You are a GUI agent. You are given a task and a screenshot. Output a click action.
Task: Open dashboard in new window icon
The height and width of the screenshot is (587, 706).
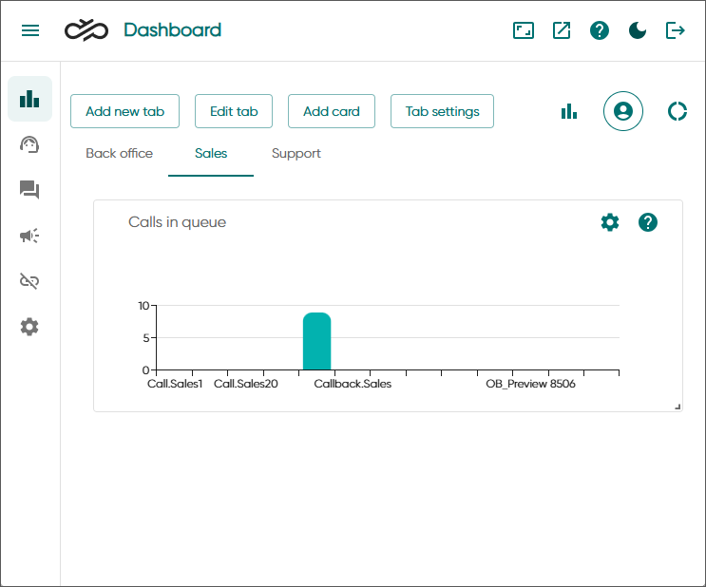(x=562, y=30)
